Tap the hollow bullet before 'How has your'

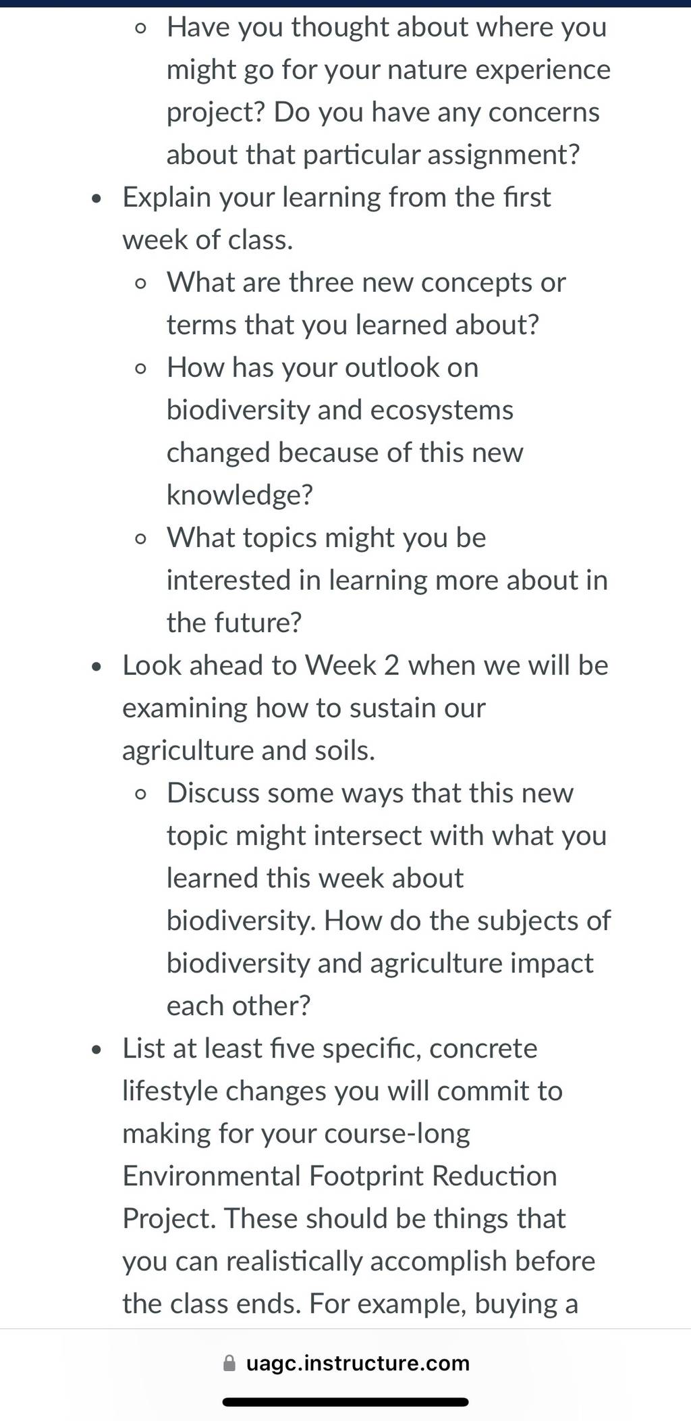(x=140, y=368)
